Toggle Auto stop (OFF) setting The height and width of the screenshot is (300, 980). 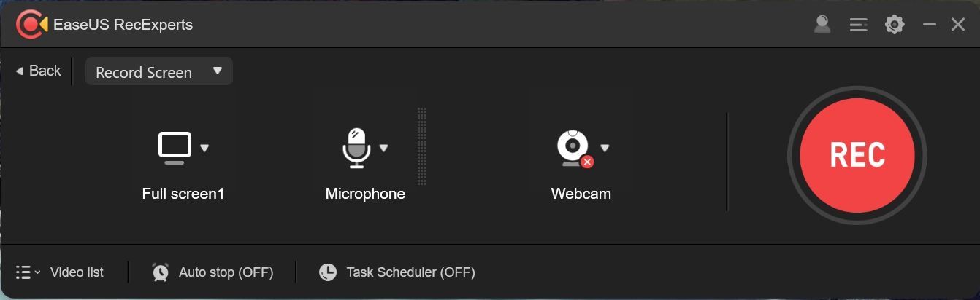(226, 272)
